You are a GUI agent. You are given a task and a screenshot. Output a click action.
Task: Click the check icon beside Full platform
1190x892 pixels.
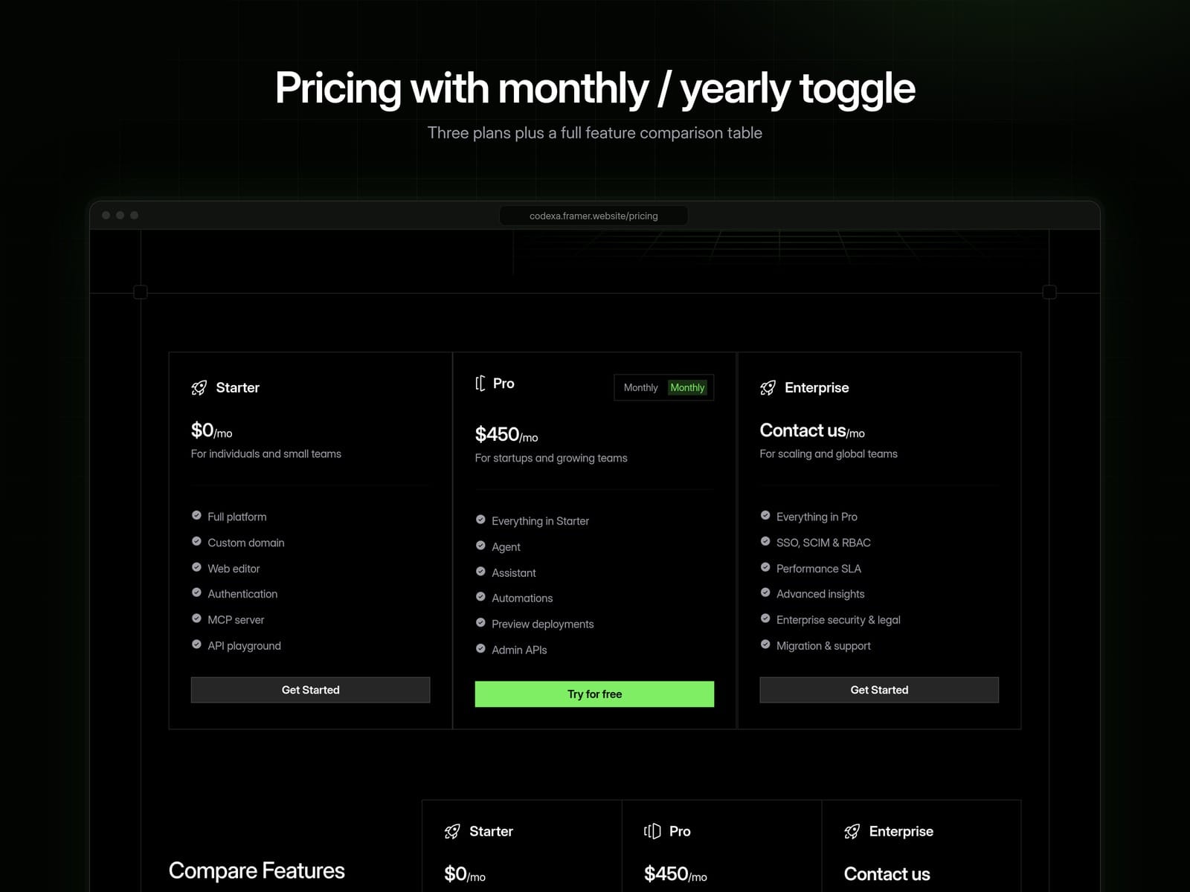(196, 516)
